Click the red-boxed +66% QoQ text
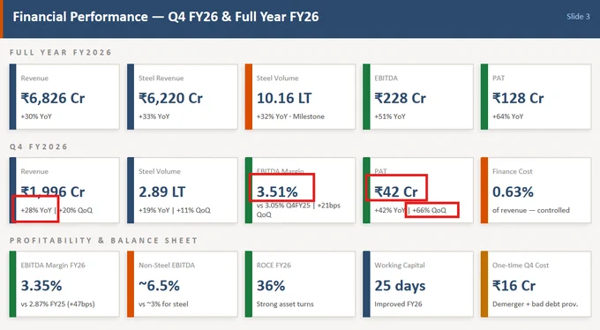This screenshot has height=330, width=600. (430, 210)
